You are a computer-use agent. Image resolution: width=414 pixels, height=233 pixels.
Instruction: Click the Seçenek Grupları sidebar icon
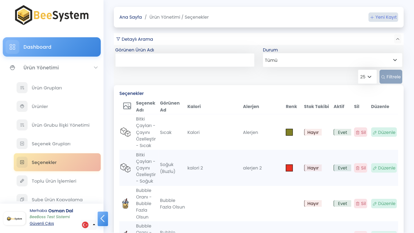[22, 144]
